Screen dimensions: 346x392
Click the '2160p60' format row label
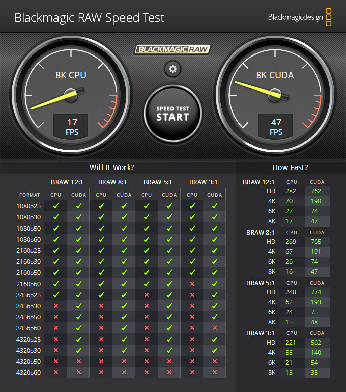[29, 284]
